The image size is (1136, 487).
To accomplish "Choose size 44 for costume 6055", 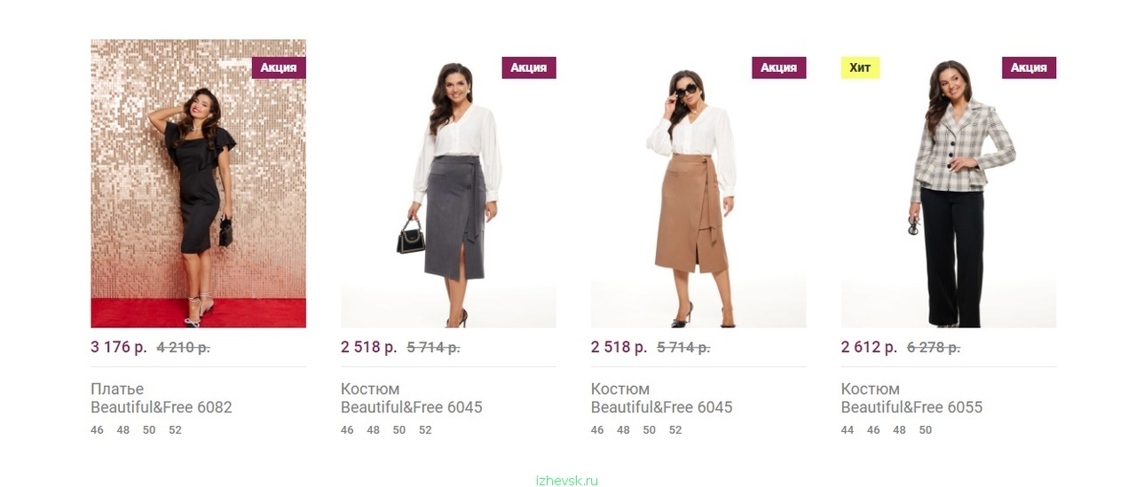I will (x=848, y=430).
